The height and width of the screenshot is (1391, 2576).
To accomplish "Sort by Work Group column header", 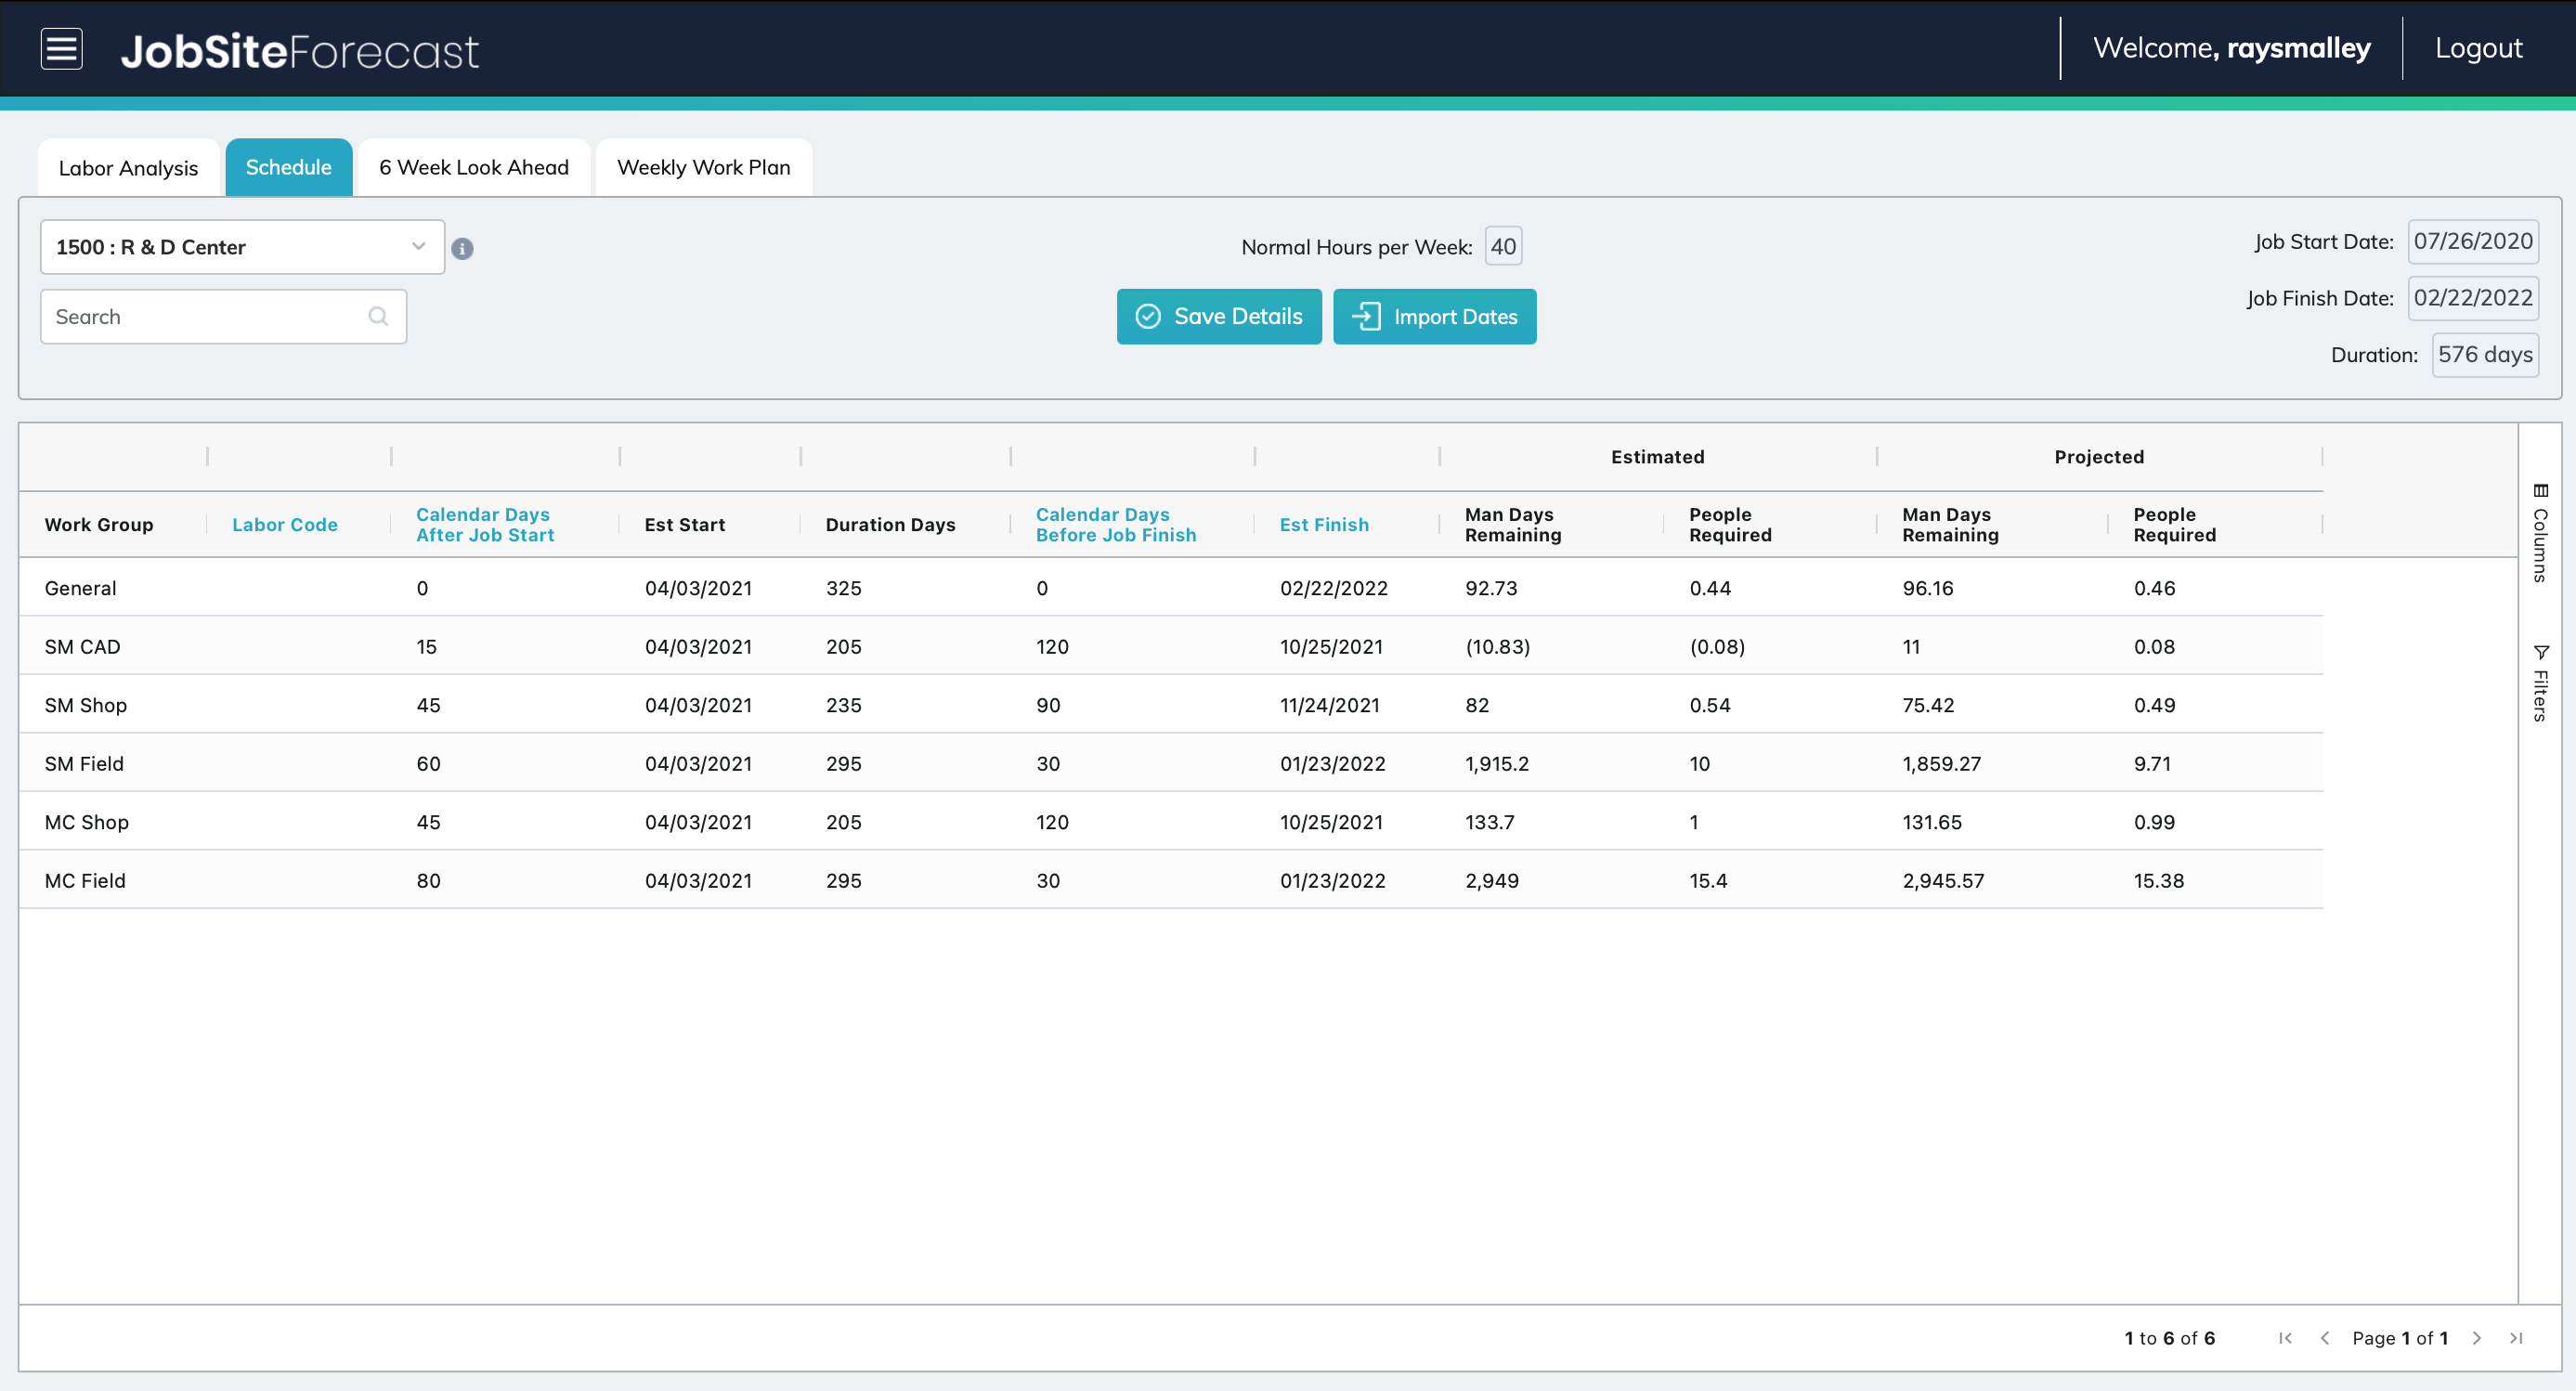I will tap(99, 525).
